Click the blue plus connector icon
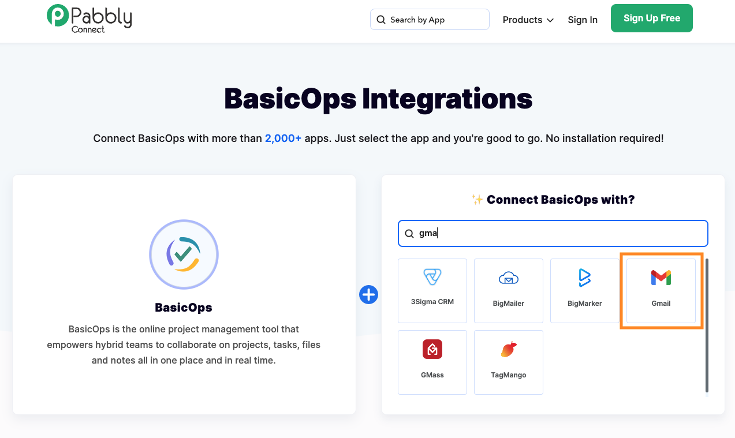 [368, 294]
